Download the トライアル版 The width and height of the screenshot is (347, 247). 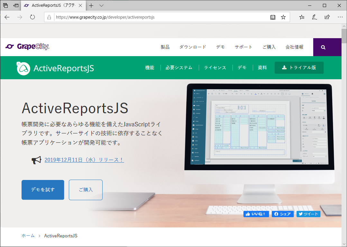pyautogui.click(x=299, y=68)
